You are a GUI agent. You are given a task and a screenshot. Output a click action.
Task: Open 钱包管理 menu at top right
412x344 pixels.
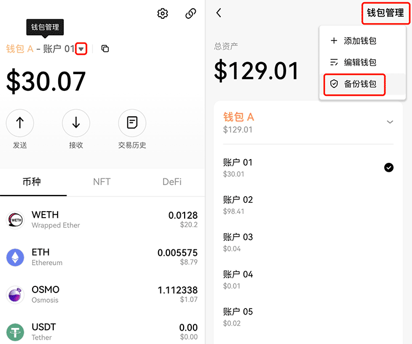point(385,13)
